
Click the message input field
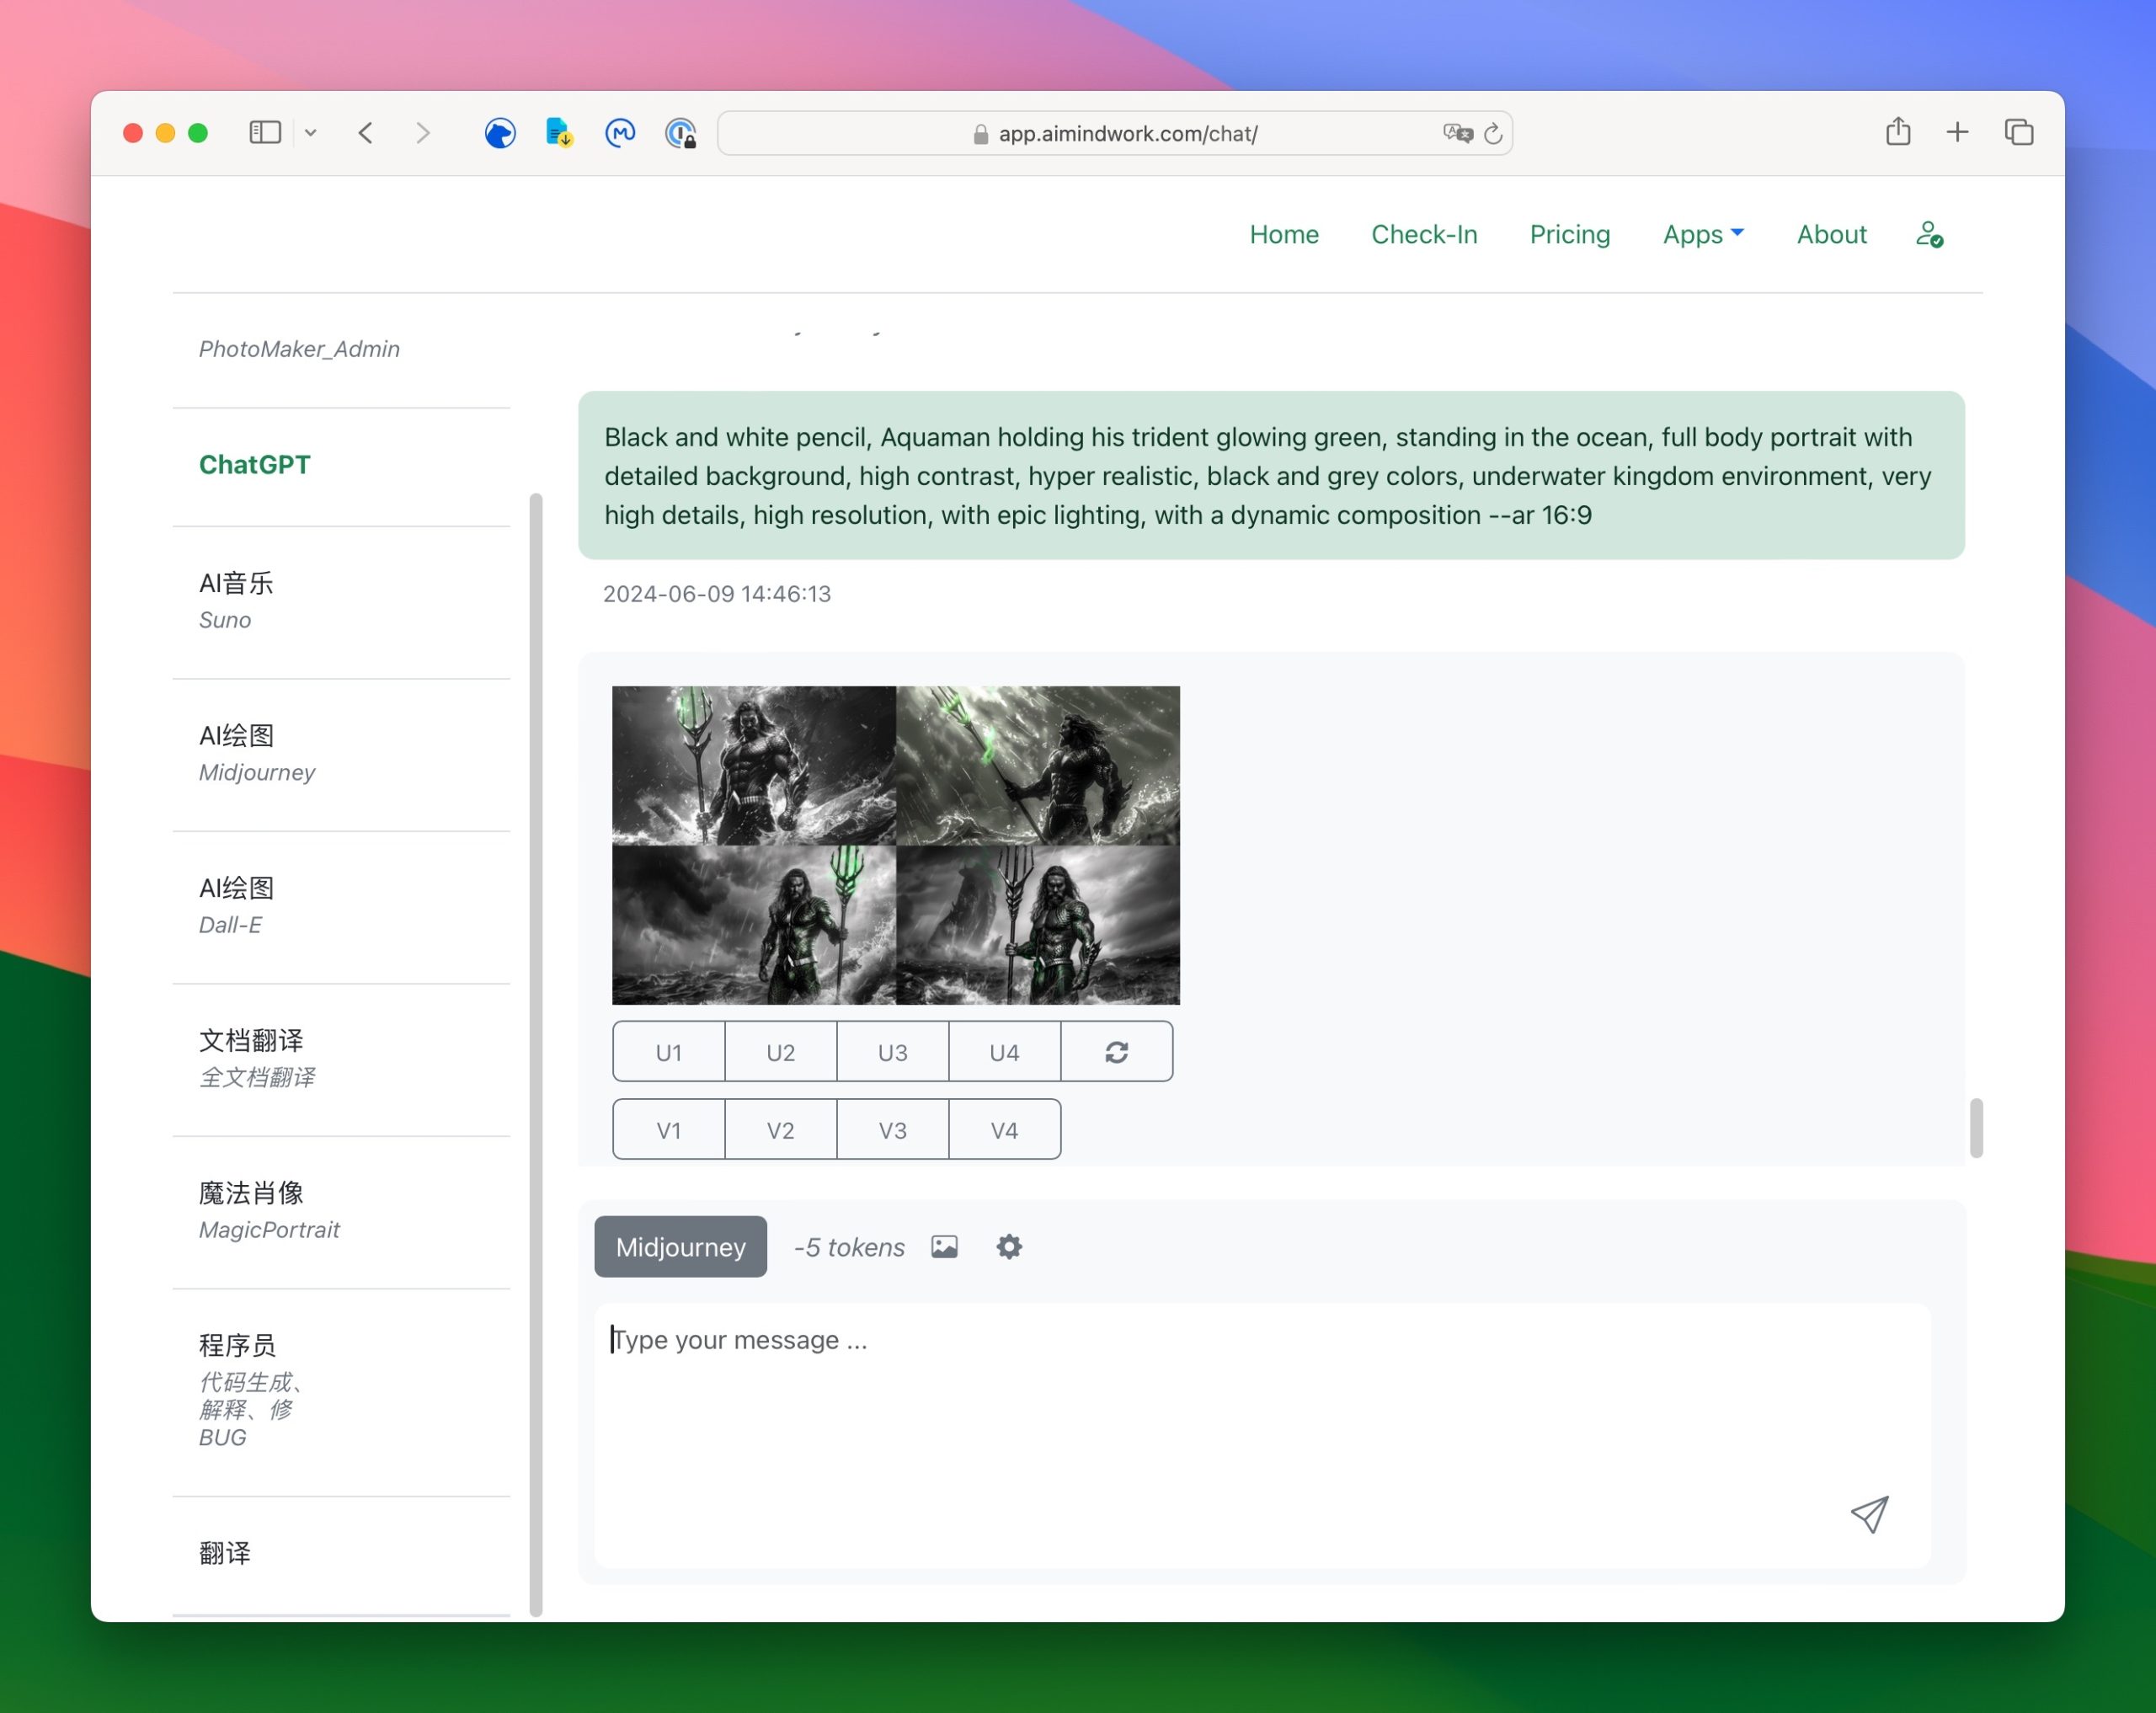[x=1262, y=1434]
